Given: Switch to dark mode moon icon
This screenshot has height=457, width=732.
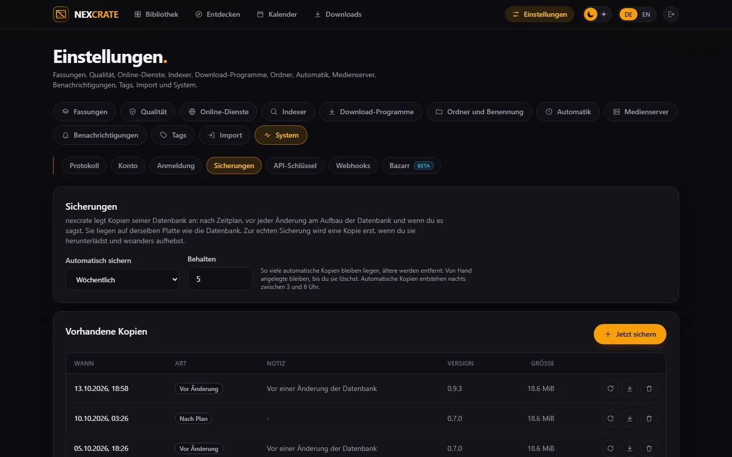Looking at the screenshot, I should [x=591, y=14].
